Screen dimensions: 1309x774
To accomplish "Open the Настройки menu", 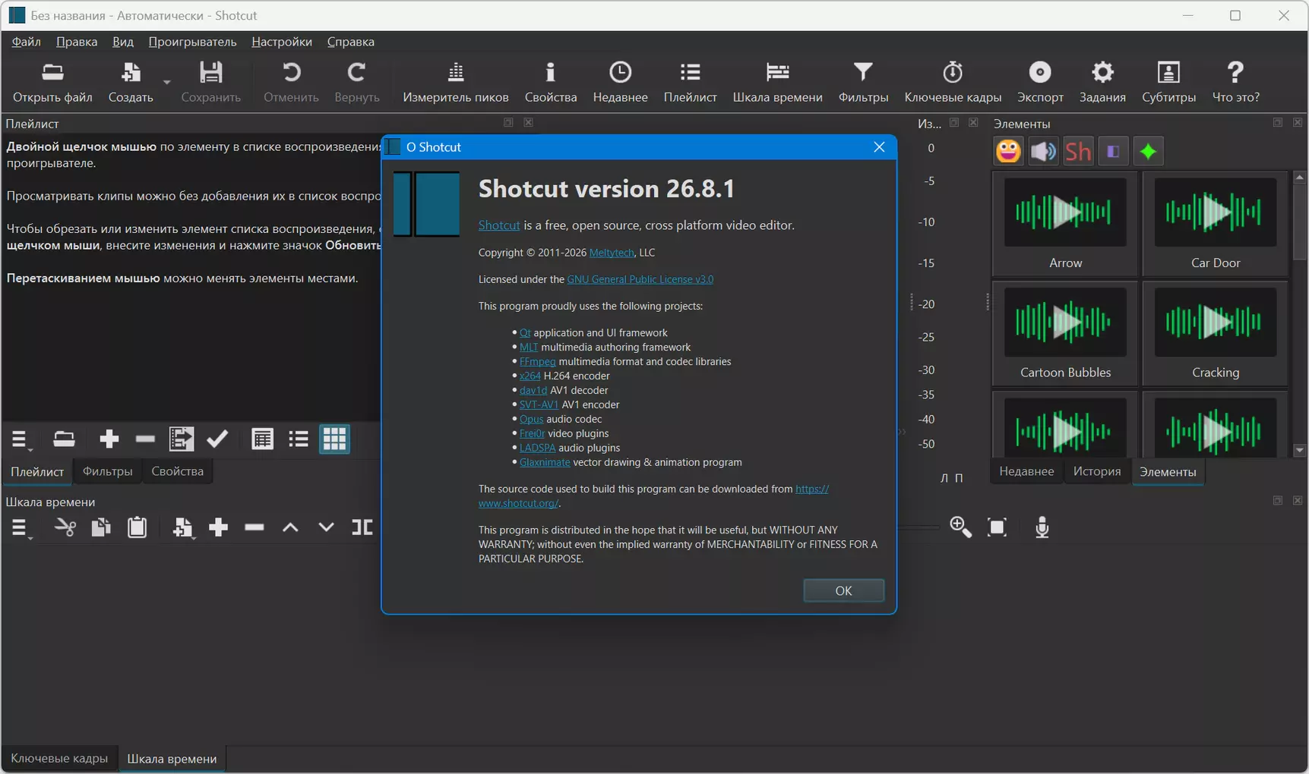I will coord(282,42).
